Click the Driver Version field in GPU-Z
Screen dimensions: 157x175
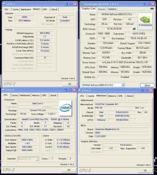(x=125, y=62)
